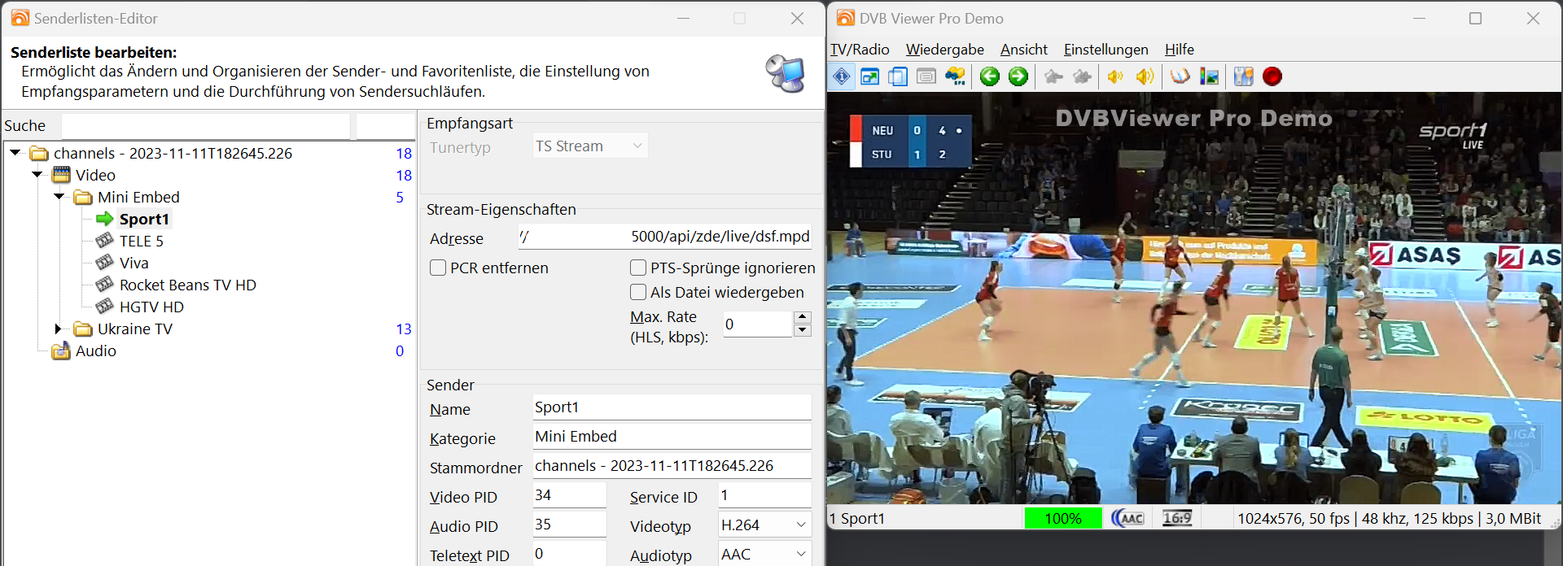The width and height of the screenshot is (1563, 566).
Task: Click the Max. Rate value field
Action: [758, 324]
